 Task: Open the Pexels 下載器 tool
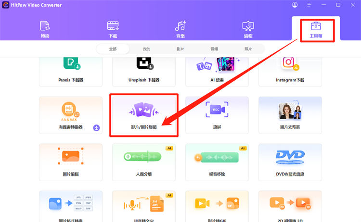71,72
